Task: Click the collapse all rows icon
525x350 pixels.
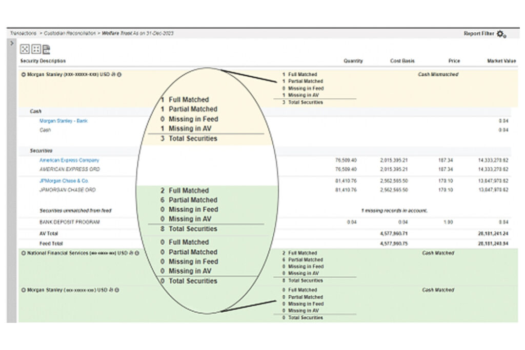Action: point(35,49)
